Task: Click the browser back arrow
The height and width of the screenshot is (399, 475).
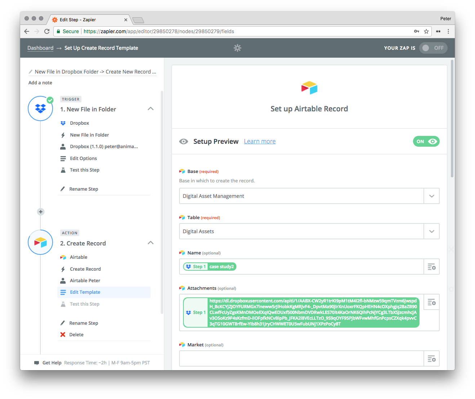Action: pos(27,31)
